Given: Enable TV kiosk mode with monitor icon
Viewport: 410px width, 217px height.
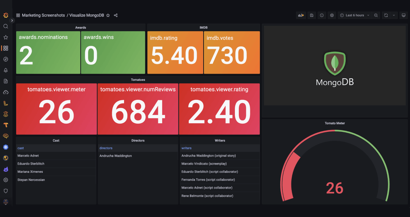Looking at the screenshot, I should click(404, 15).
